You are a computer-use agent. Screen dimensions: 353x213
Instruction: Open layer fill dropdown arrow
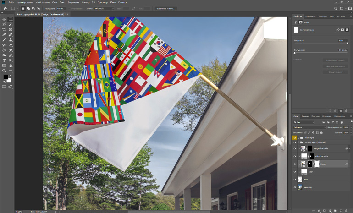click(351, 133)
